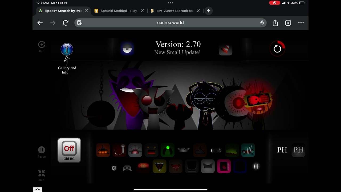Select the red spiral disc sound icon
341x192 pixels.
point(143,166)
